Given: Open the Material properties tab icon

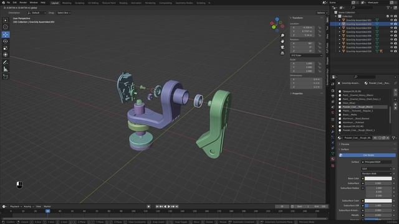Looking at the screenshot, I should (x=333, y=159).
